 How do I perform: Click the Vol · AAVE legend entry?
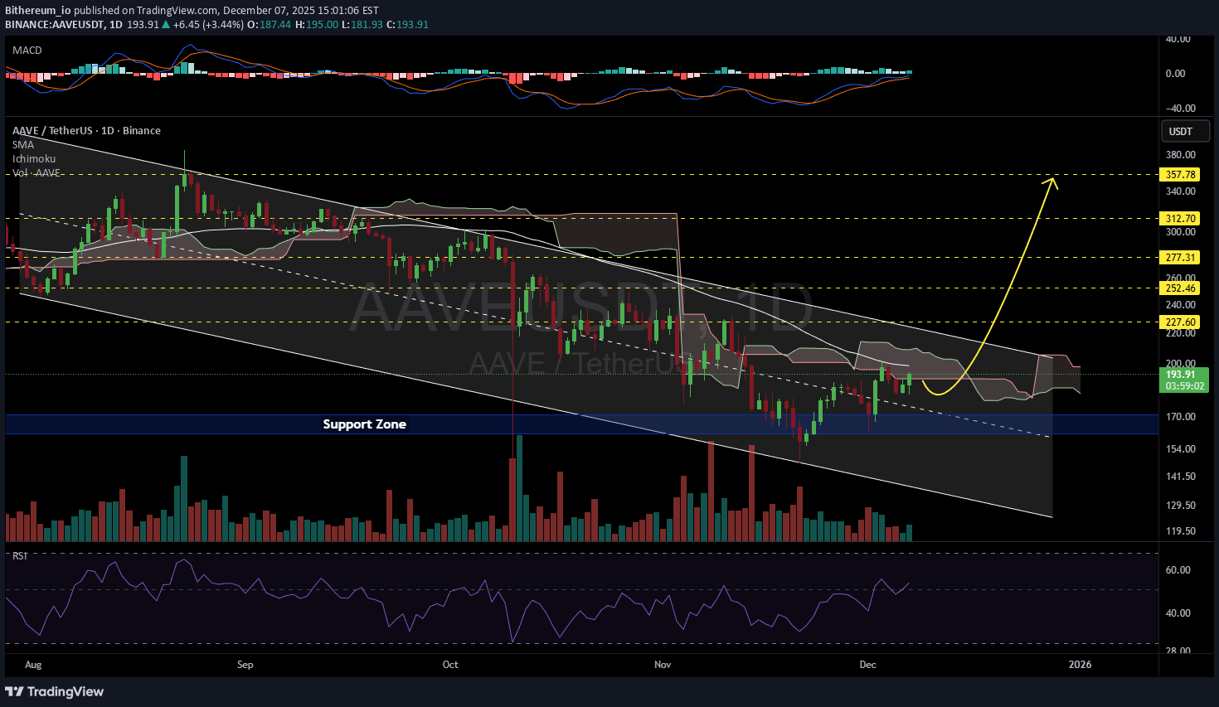point(36,173)
